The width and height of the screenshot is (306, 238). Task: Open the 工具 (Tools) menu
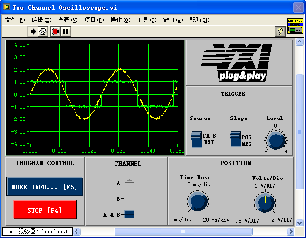146,20
